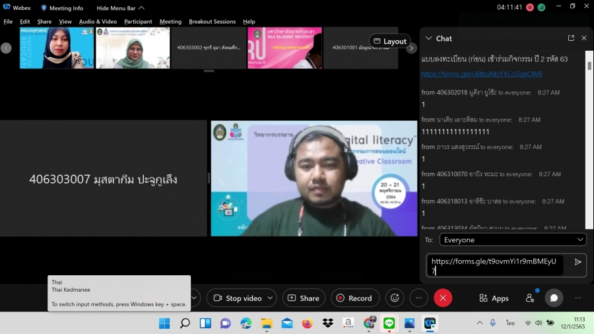Viewport: 594px width, 334px height.
Task: Toggle the chat panel icon
Action: click(554, 298)
